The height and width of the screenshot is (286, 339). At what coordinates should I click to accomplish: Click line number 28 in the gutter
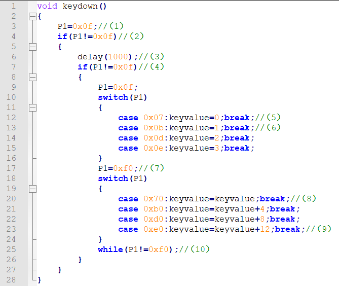tap(11, 280)
